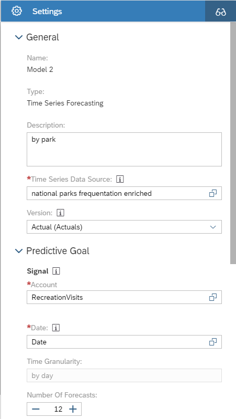Increase Number Of Forecasts with plus
236x419 pixels.
click(73, 409)
